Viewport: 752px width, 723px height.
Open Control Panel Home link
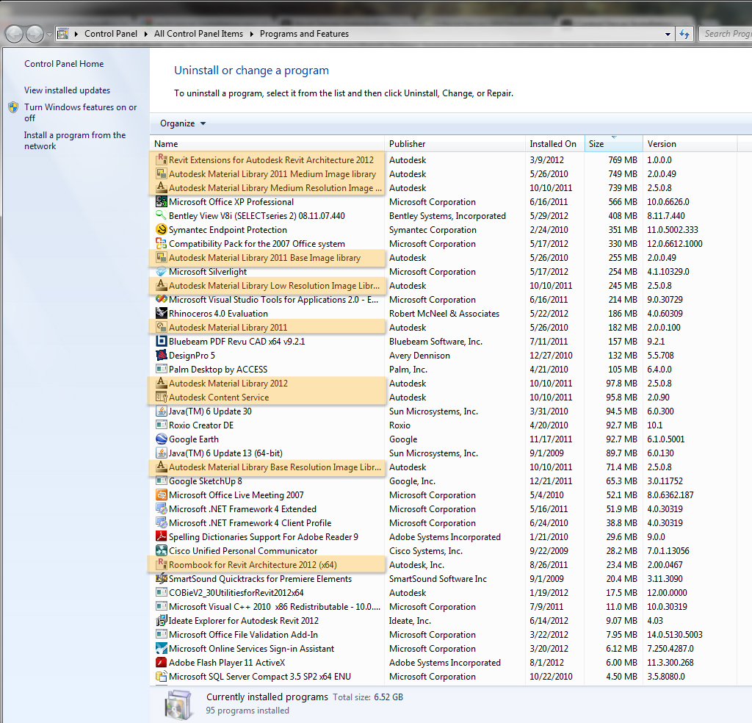coord(64,64)
